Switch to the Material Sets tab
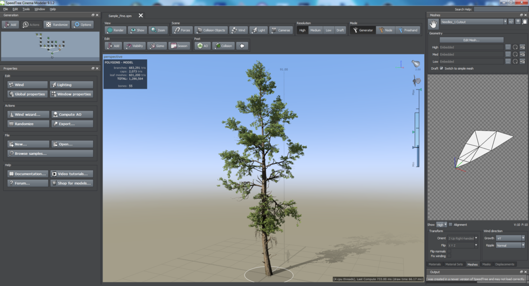 [455, 264]
